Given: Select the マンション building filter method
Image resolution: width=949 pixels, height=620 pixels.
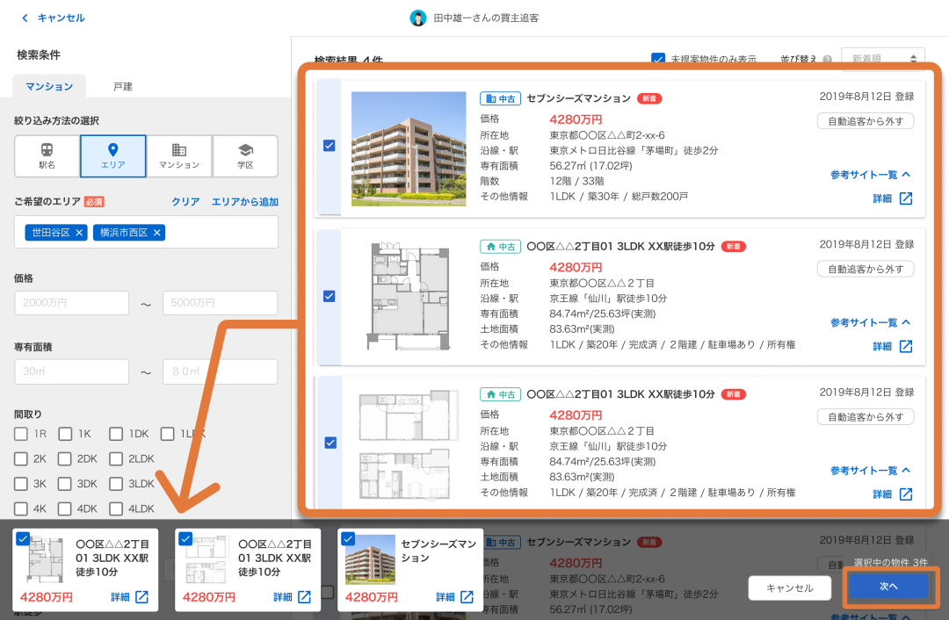Looking at the screenshot, I should tap(179, 156).
